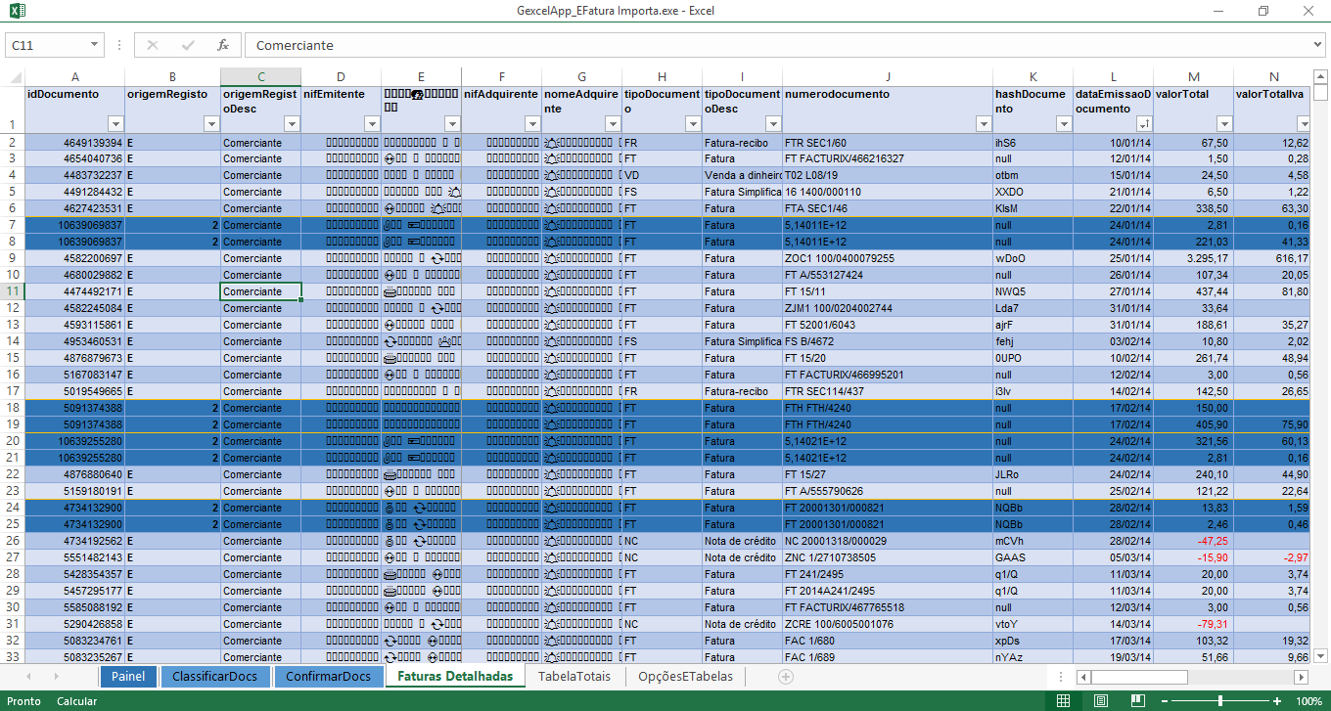
Task: Open the idDocumento filter dropdown
Action: click(115, 124)
